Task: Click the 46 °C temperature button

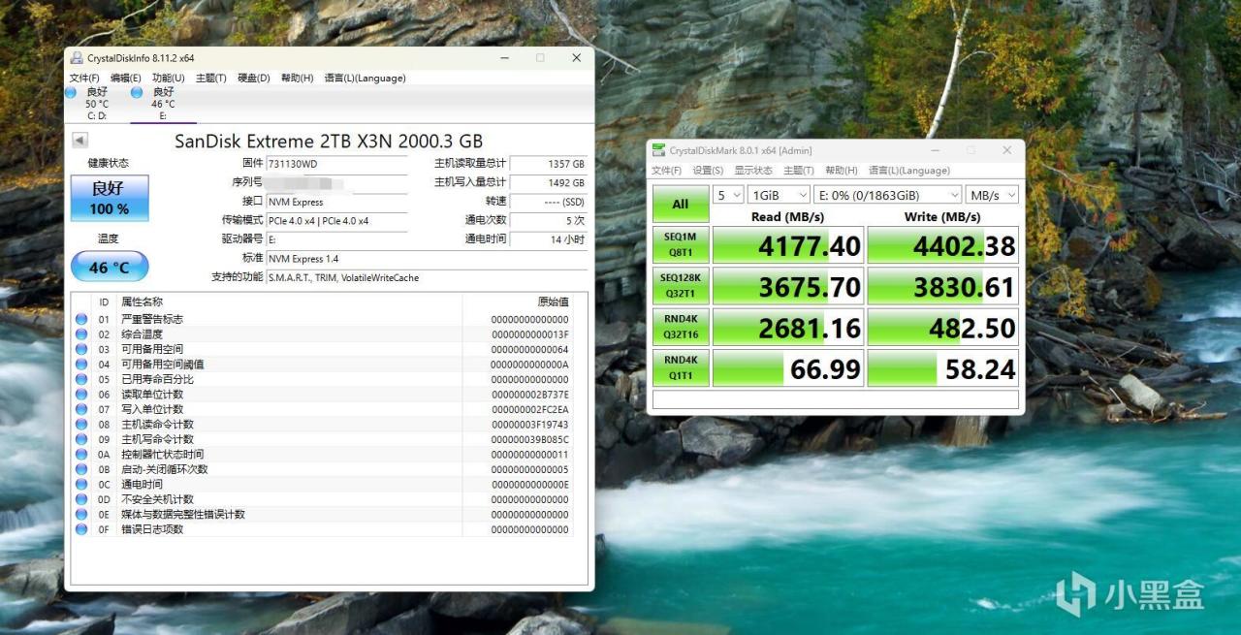Action: (x=110, y=267)
